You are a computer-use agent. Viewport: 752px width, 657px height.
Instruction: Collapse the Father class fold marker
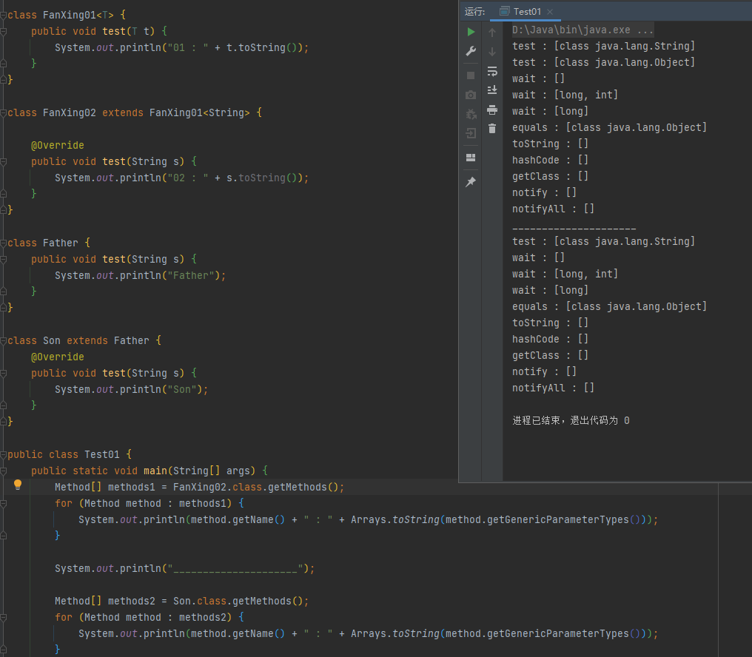4,243
